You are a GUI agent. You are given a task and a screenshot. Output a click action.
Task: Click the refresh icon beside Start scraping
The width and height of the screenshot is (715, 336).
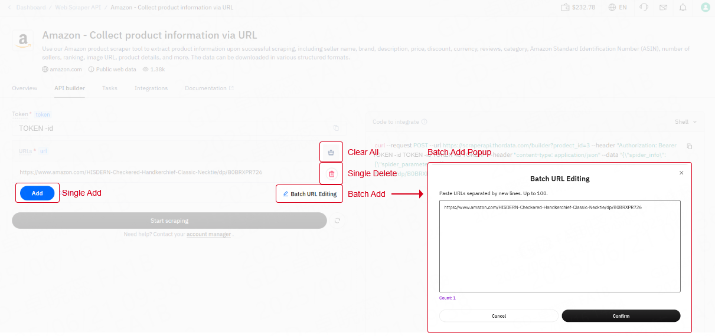click(x=337, y=221)
